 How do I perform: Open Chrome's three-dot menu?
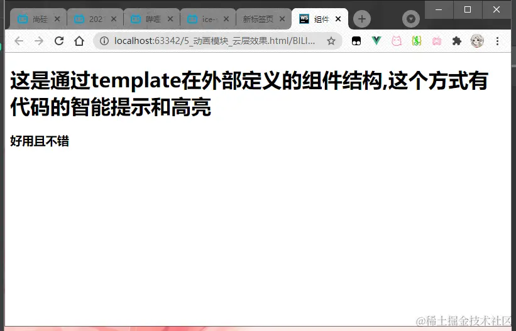(497, 41)
